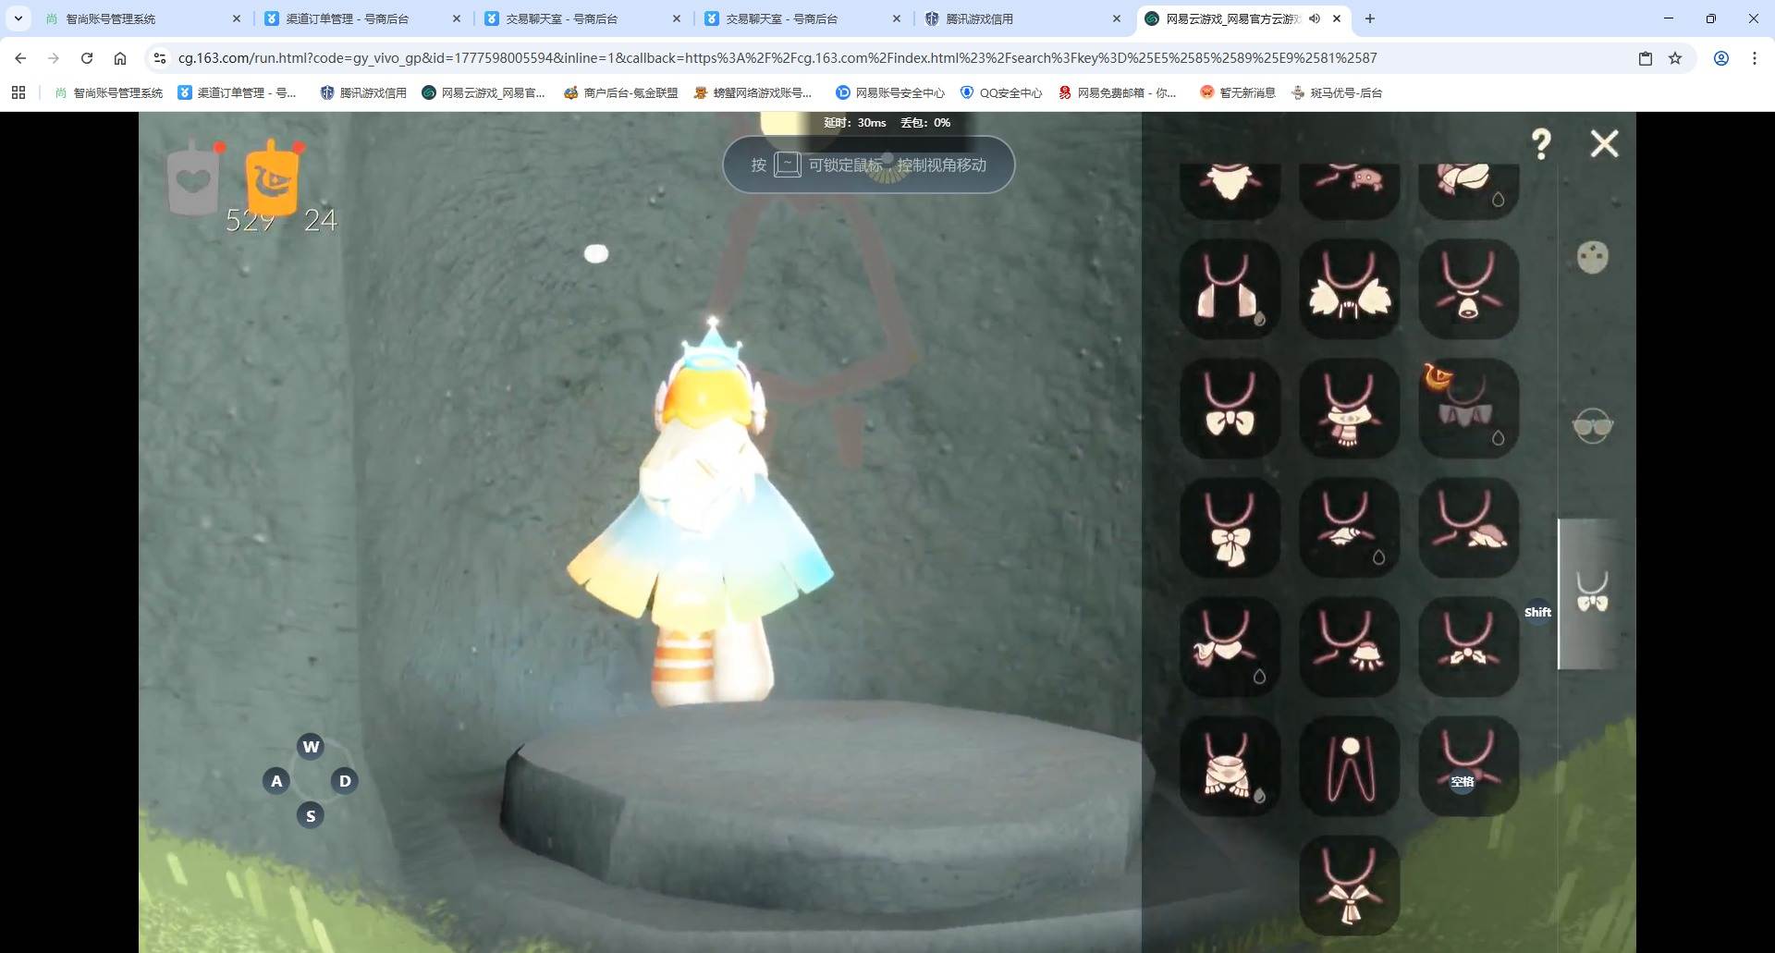Mute audio on the 网易云游戏 tab
The height and width of the screenshot is (953, 1775).
tap(1314, 18)
